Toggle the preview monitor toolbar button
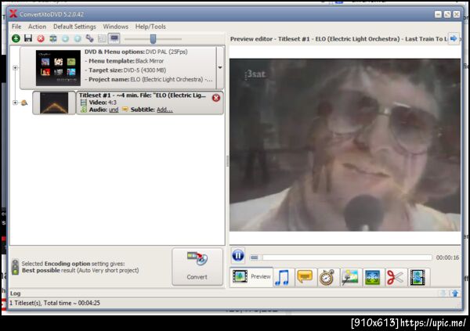Image resolution: width=470 pixels, height=331 pixels. click(x=114, y=38)
